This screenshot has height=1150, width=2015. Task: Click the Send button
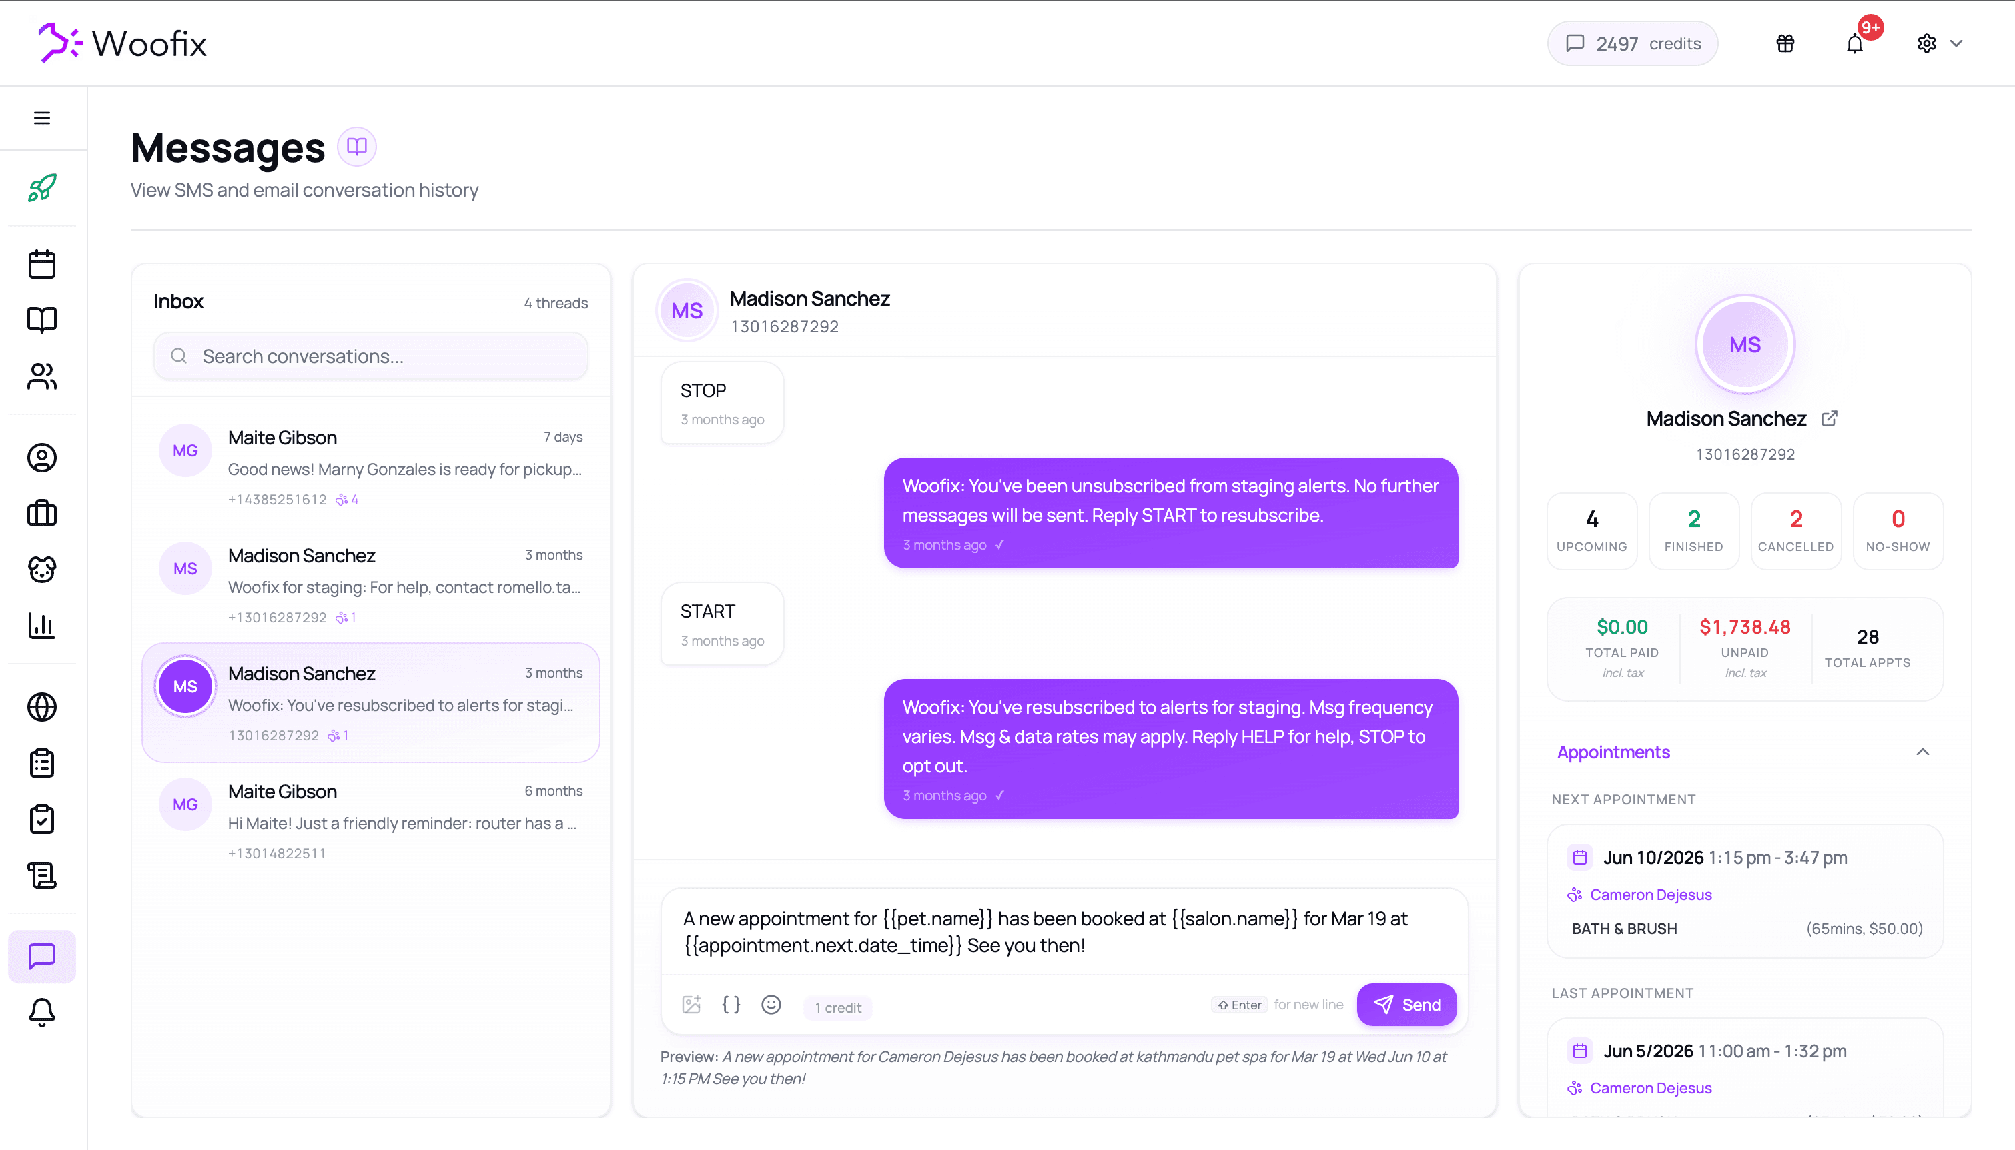(1406, 1005)
